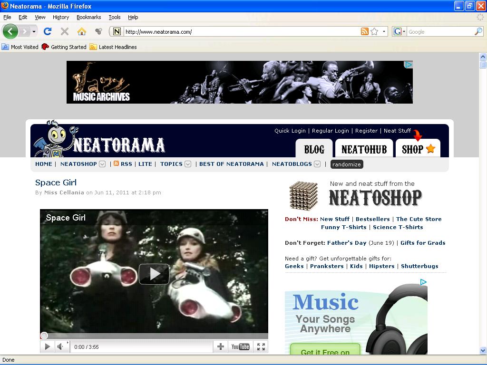
Task: Expand the TOPICS dropdown chevron
Action: (x=188, y=164)
